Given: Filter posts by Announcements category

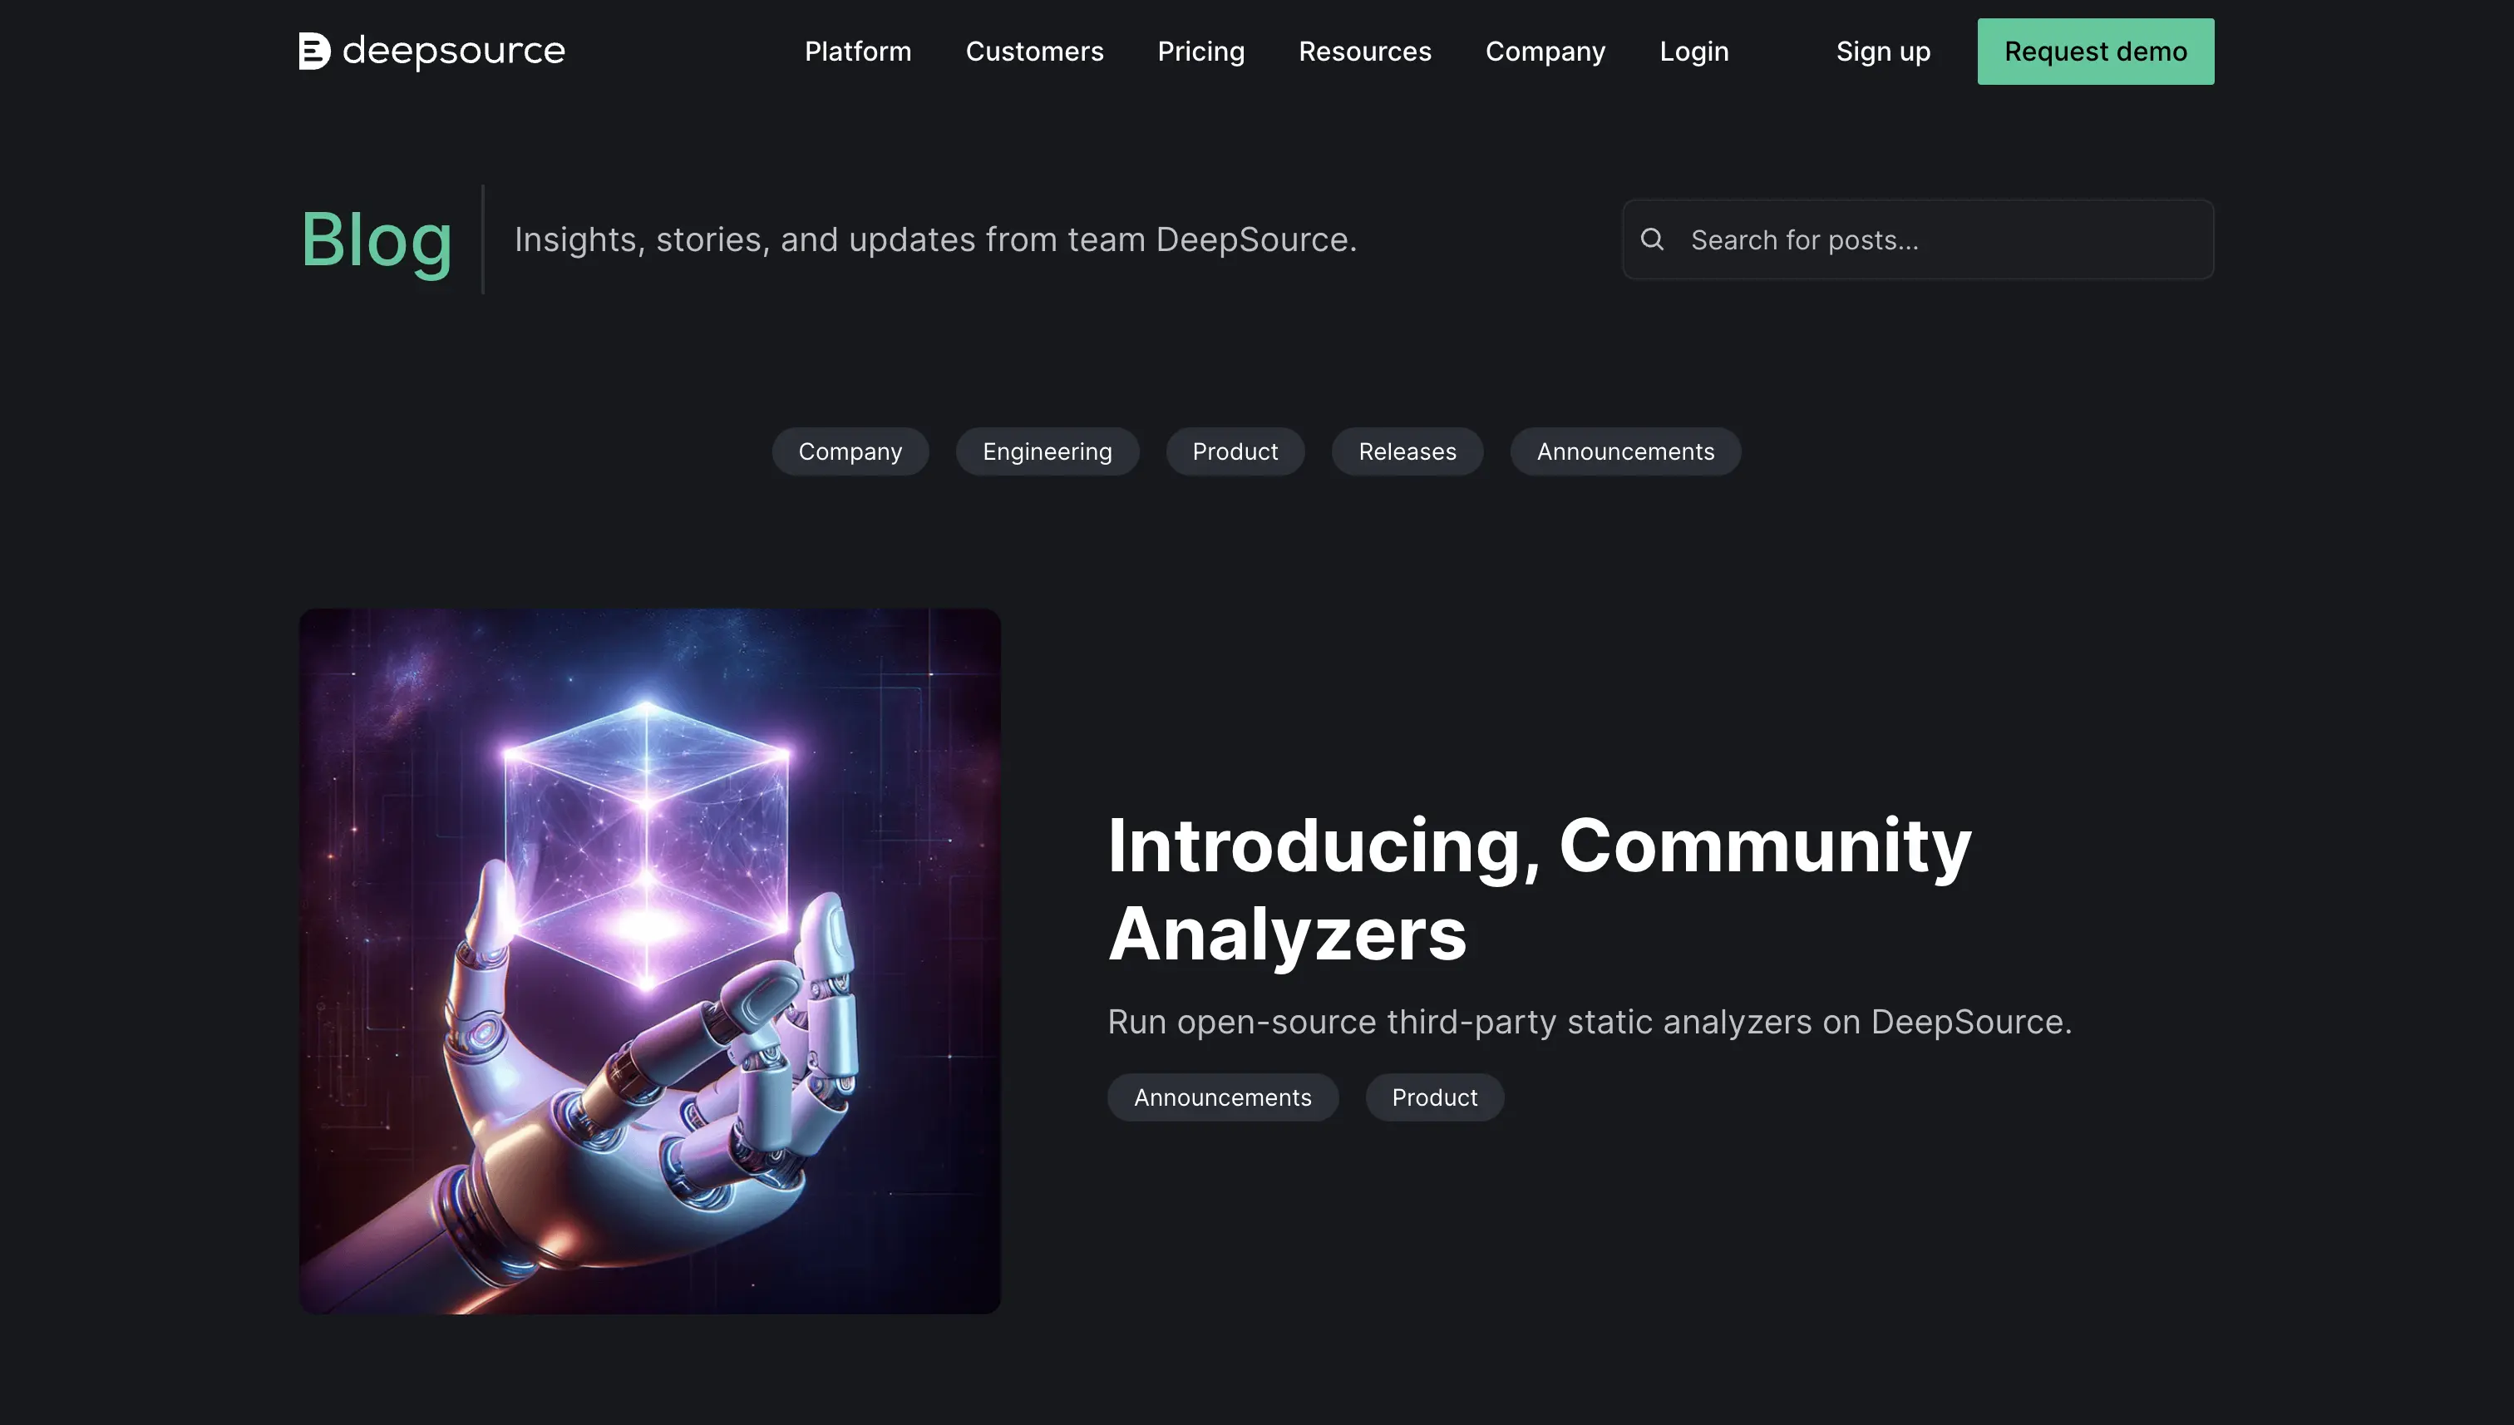Looking at the screenshot, I should 1624,451.
